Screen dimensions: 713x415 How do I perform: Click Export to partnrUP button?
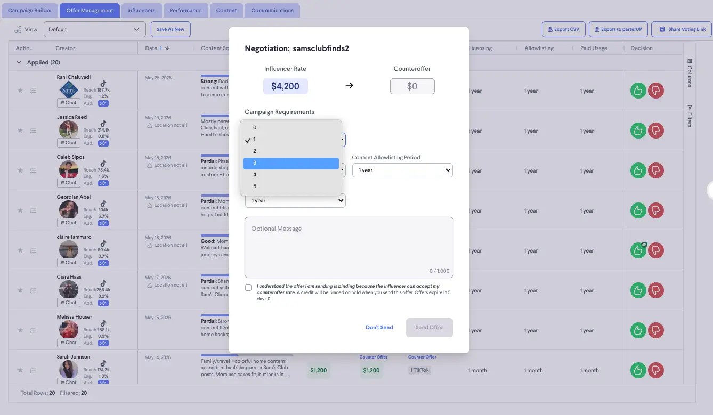coord(618,29)
